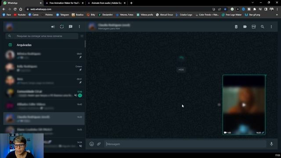
Task: Open the Youtube bookmark
Action: tap(20, 15)
